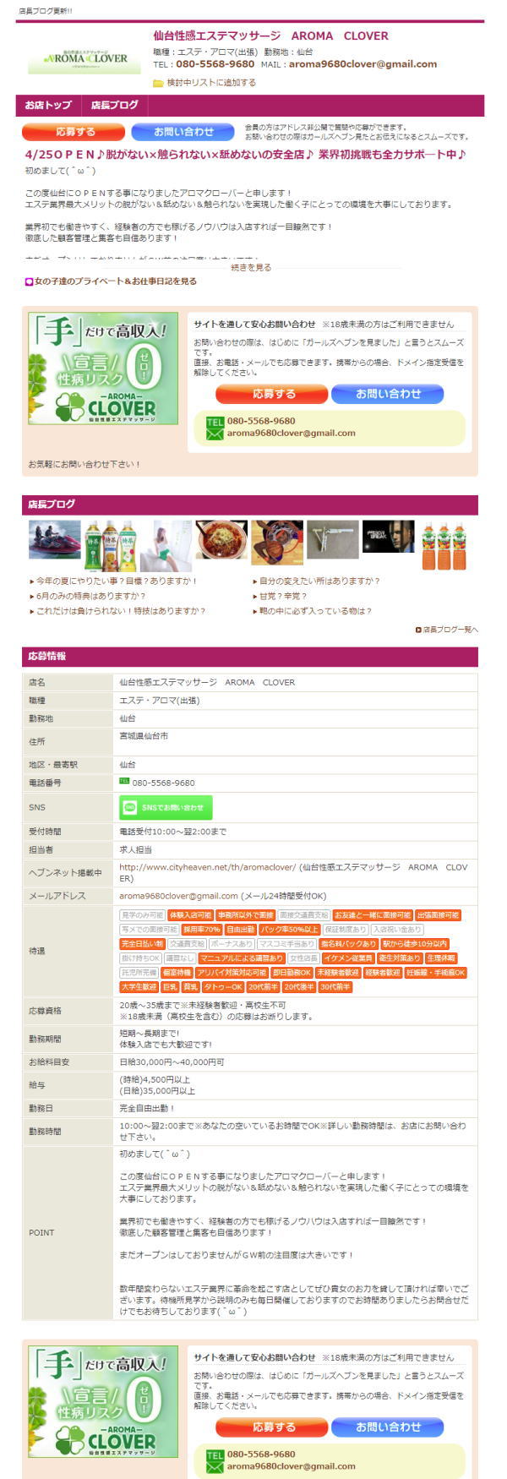Open blog post 6月のみの特典はありますか？
The width and height of the screenshot is (507, 1479).
pyautogui.click(x=90, y=596)
